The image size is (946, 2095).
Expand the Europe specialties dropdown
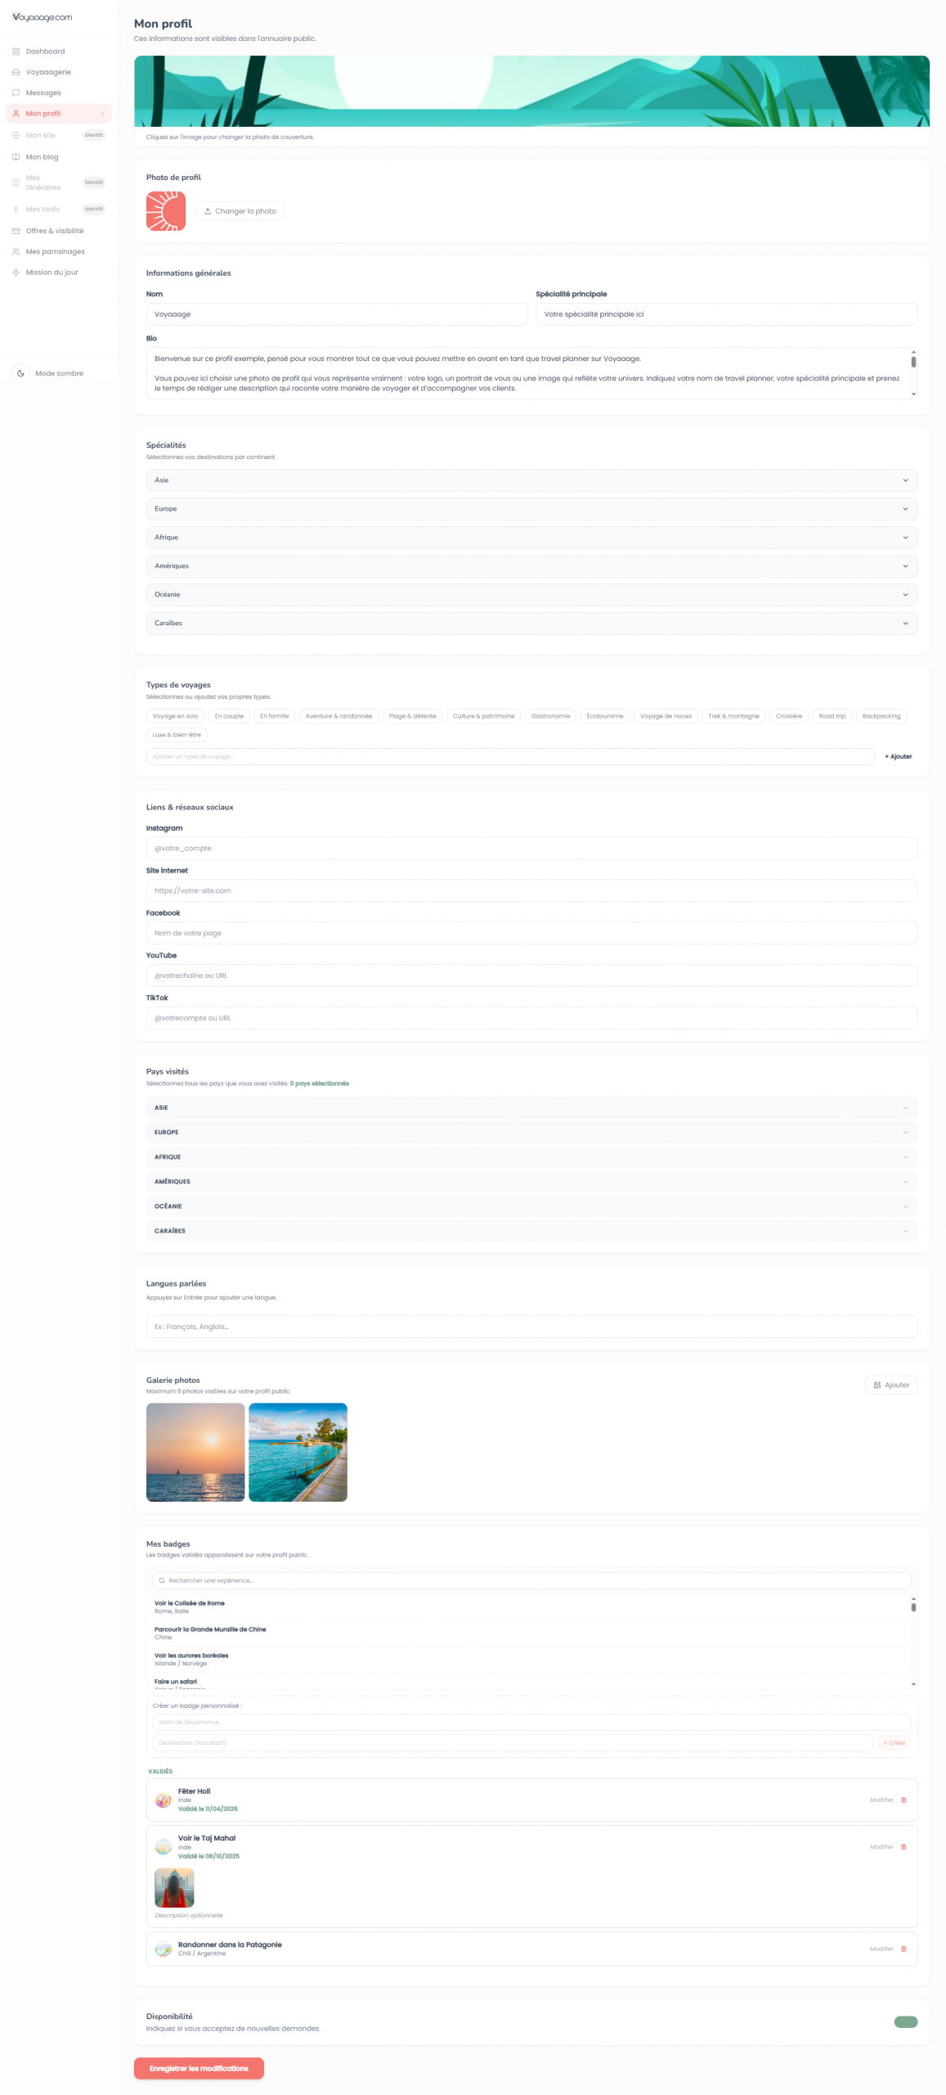coord(531,509)
